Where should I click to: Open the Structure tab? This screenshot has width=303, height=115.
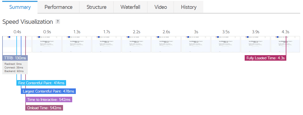[96, 7]
